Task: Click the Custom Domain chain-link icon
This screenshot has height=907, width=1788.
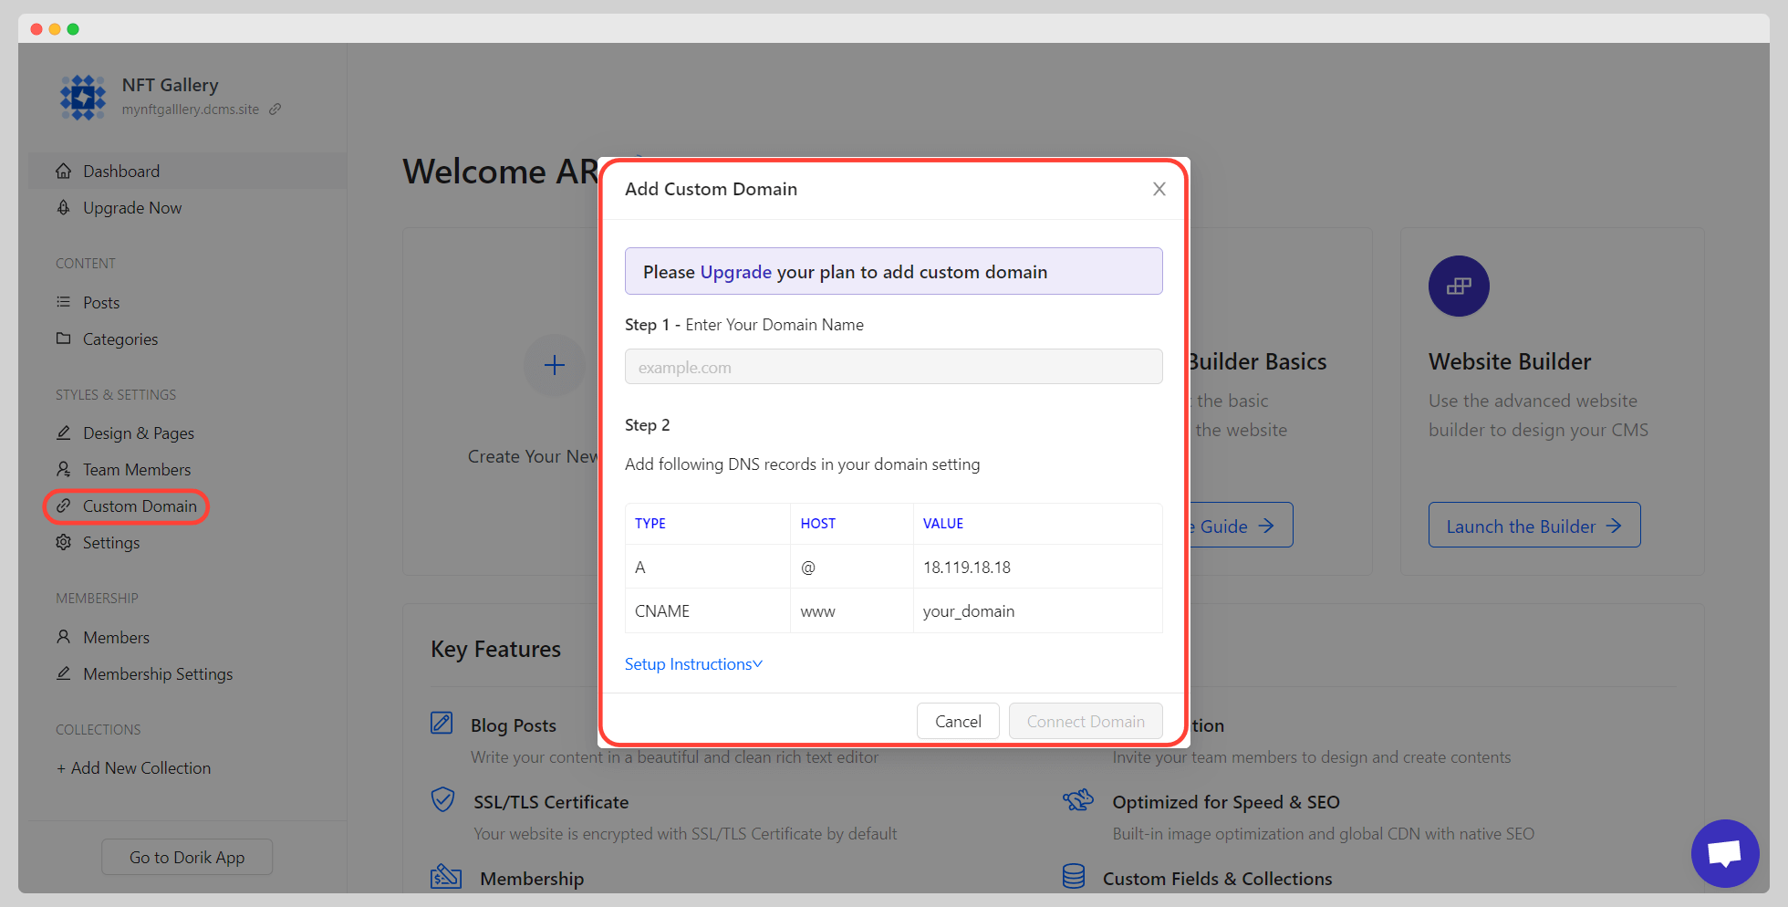Action: [x=63, y=506]
